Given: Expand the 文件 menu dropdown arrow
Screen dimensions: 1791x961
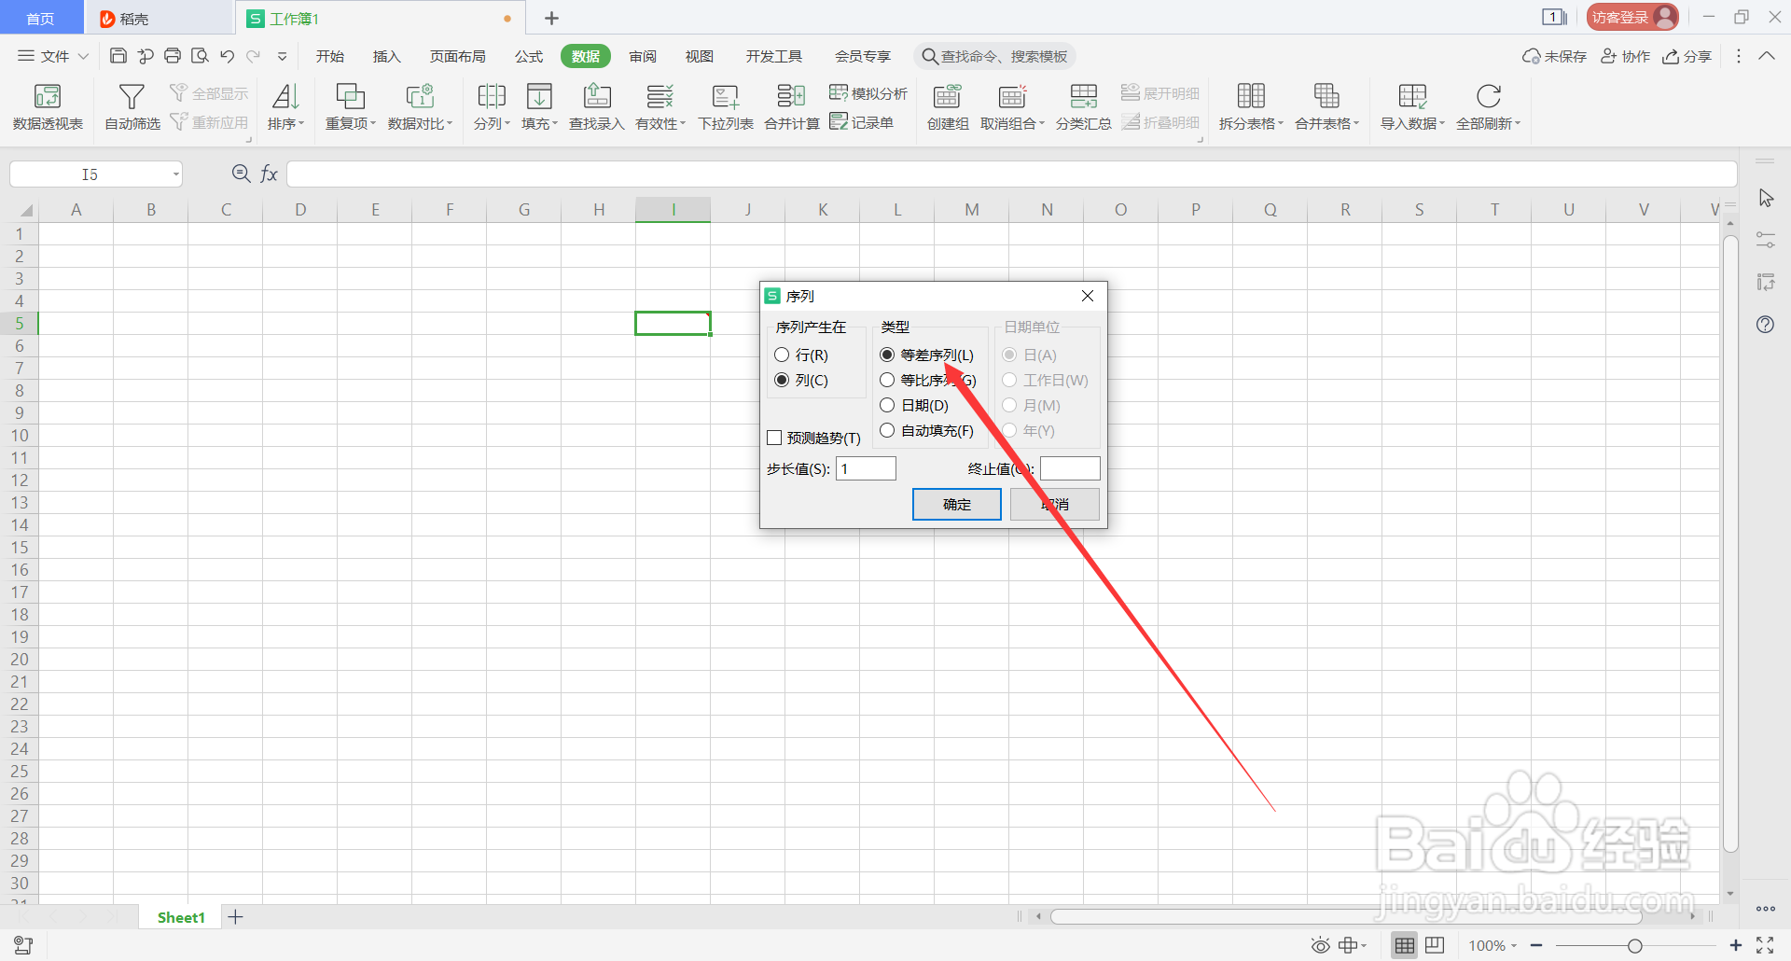Looking at the screenshot, I should coord(83,56).
